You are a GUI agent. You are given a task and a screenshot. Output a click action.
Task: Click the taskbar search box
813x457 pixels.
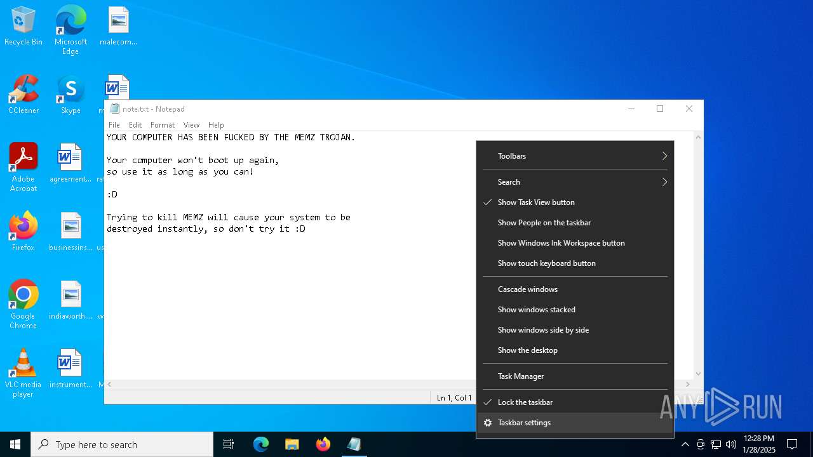point(122,444)
